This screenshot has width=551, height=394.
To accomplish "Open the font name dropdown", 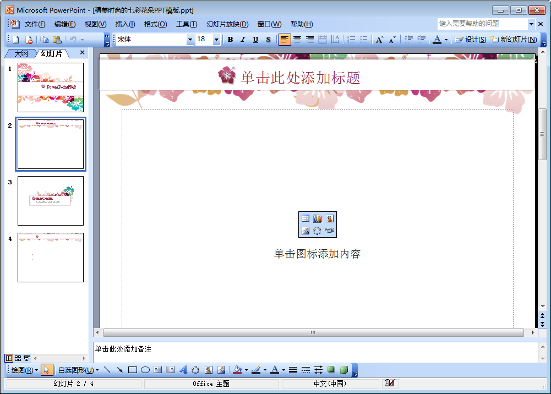I will pos(190,39).
